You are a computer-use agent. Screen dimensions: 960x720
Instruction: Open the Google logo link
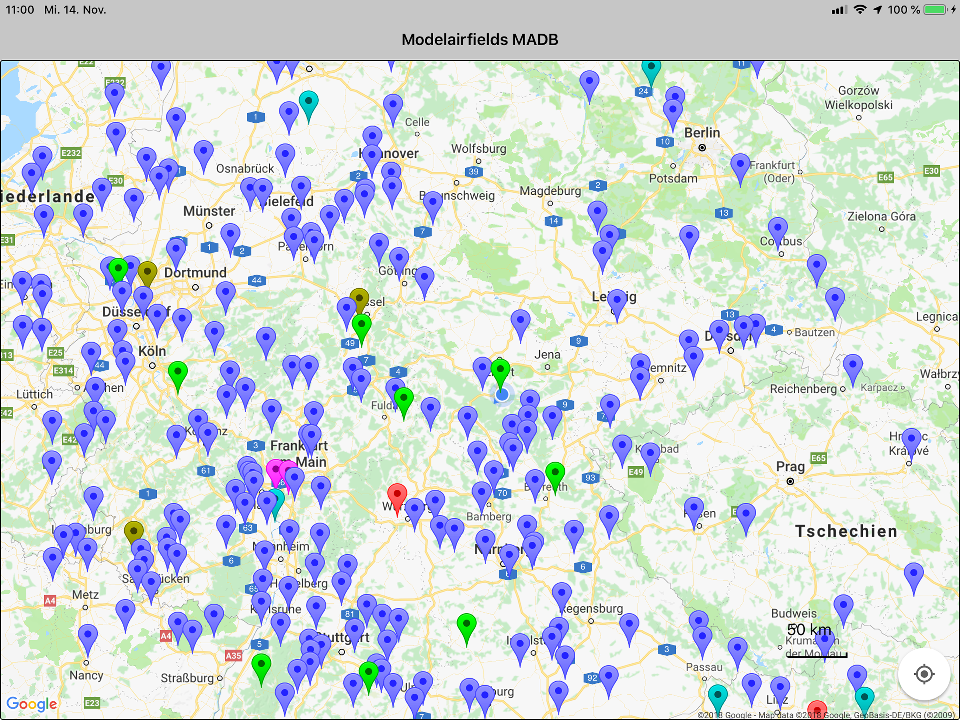point(32,703)
